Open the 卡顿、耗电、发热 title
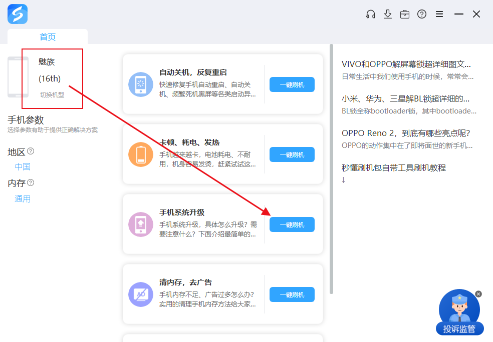Image resolution: width=493 pixels, height=342 pixels. point(189,142)
